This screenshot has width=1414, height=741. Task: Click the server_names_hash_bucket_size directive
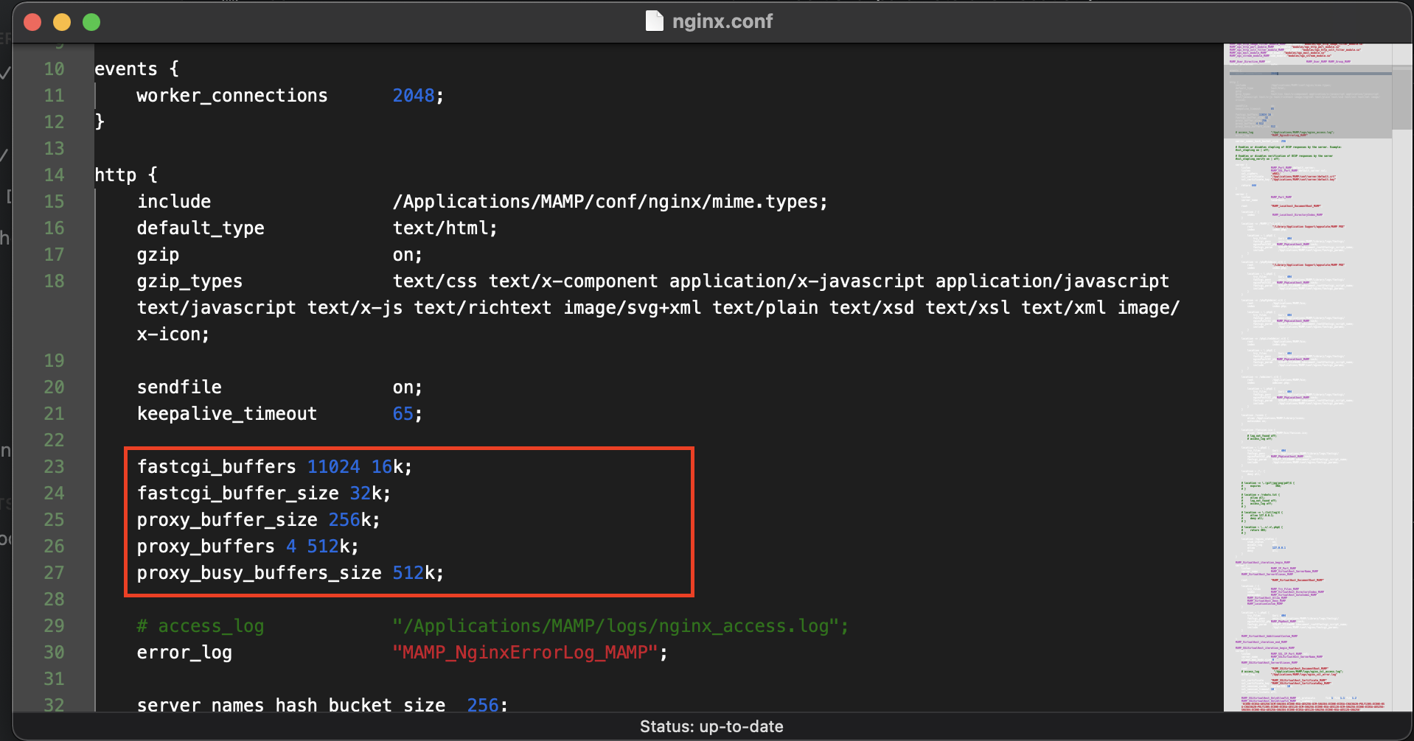click(291, 704)
